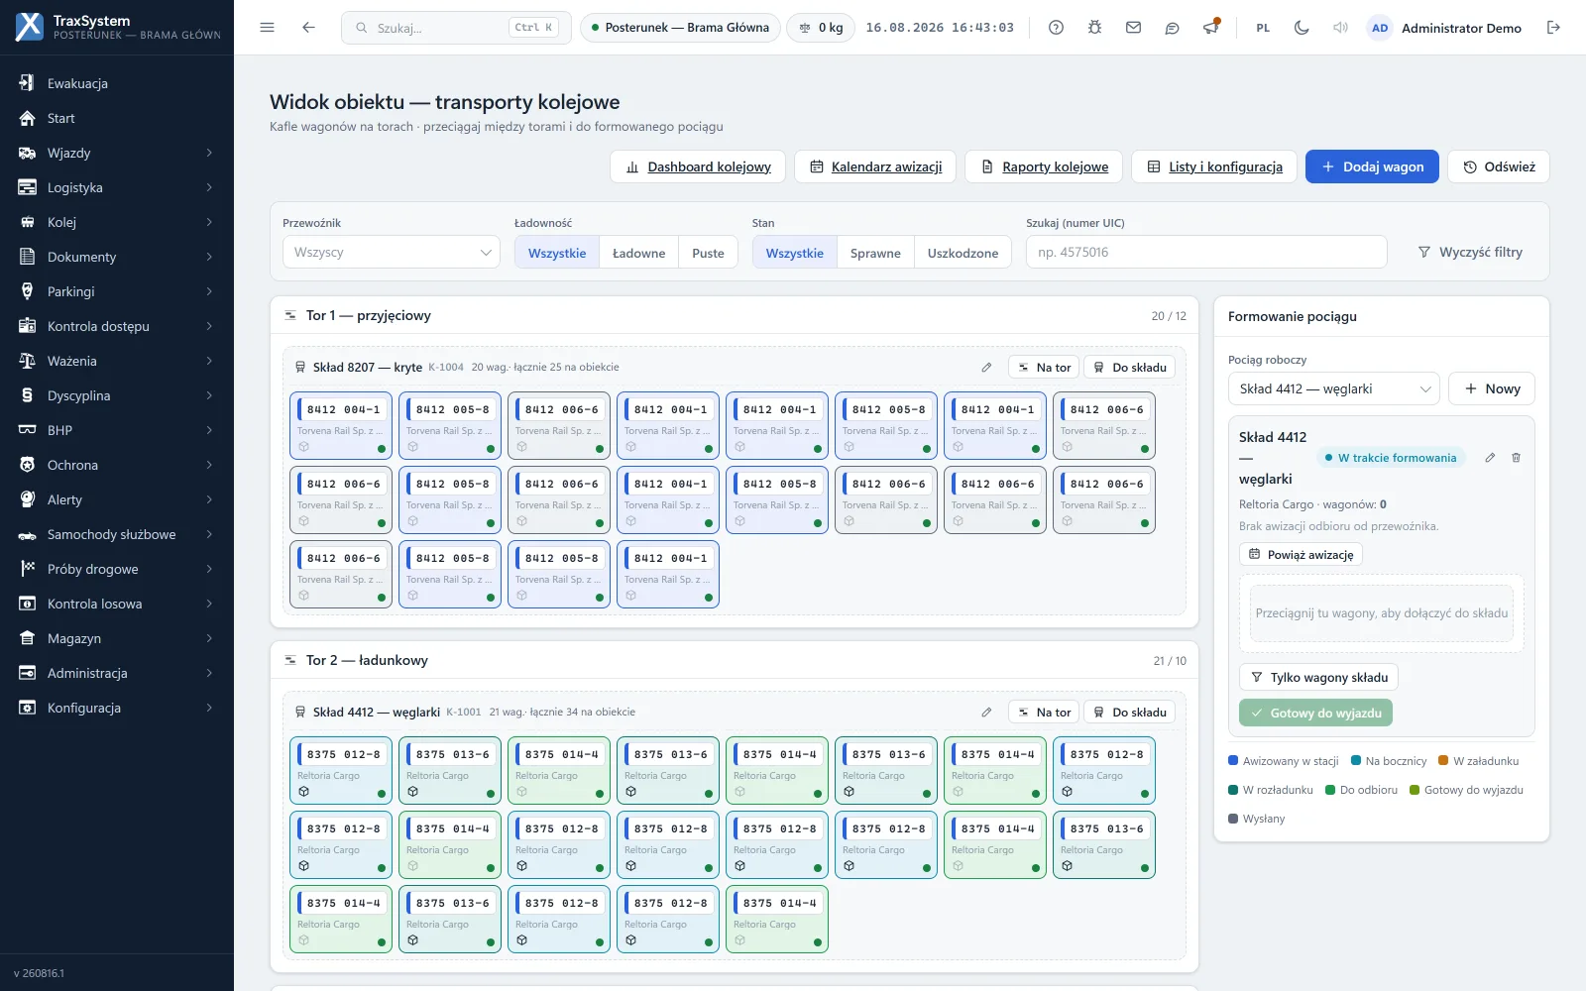Click Na tor for Skład 8207
Image resolution: width=1586 pixels, height=991 pixels.
coord(1044,368)
